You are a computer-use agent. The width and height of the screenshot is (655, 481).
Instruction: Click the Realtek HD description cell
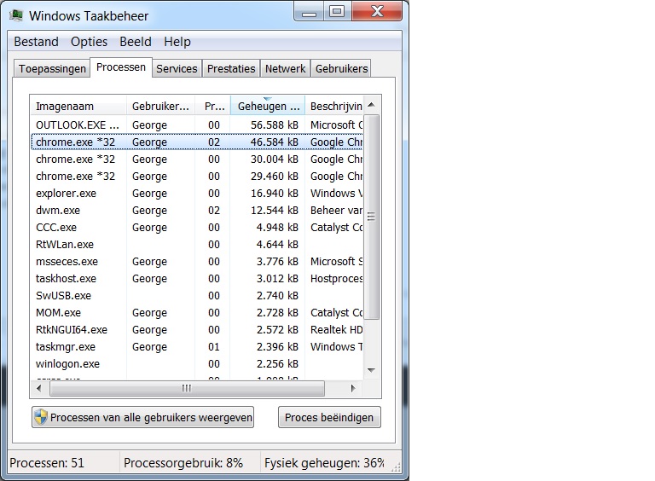coord(336,330)
